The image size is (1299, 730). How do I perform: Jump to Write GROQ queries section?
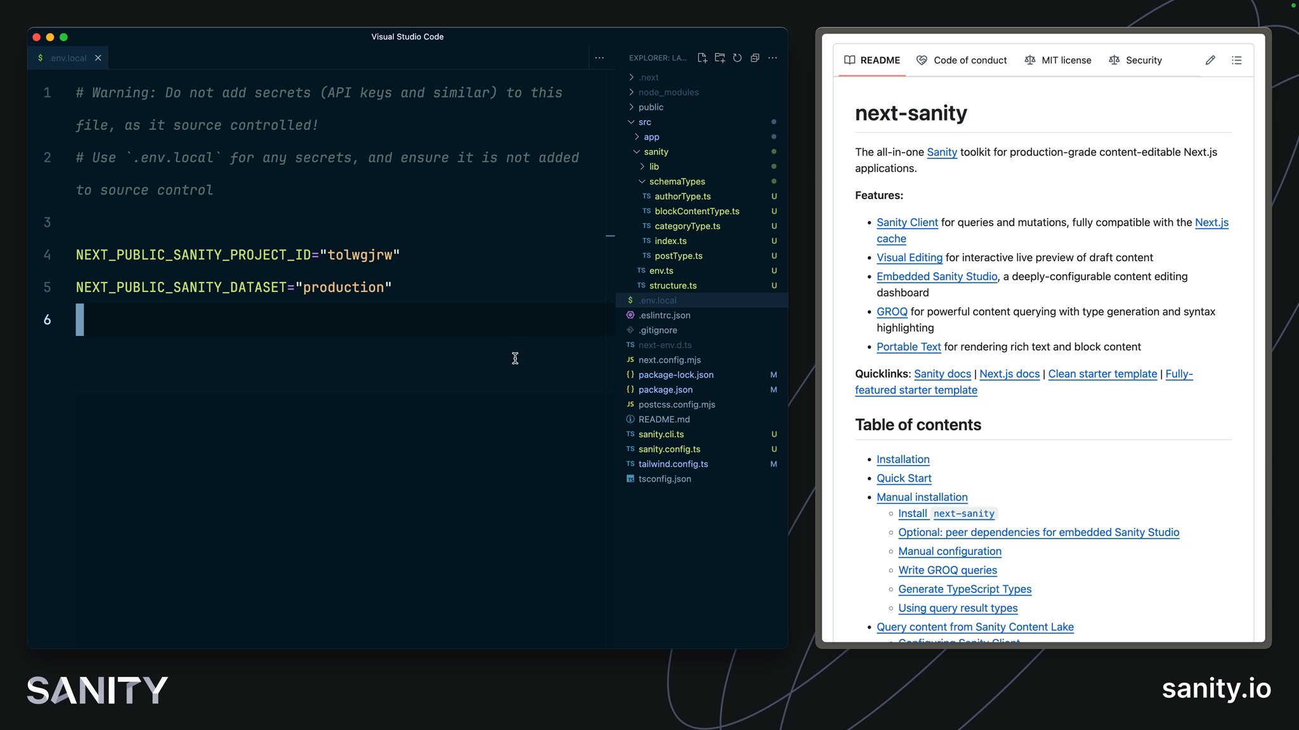(x=948, y=570)
